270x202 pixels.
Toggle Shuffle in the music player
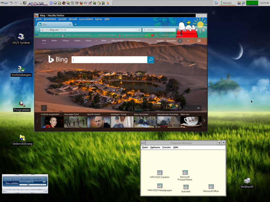(33, 190)
